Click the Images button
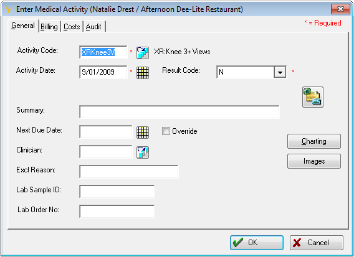 coord(314,161)
